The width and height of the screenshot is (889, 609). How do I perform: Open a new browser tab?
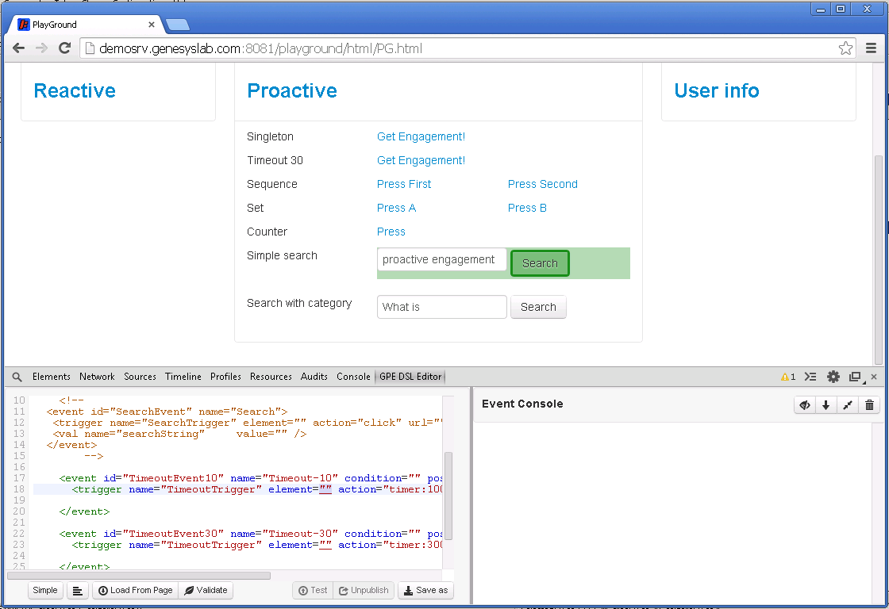[178, 25]
